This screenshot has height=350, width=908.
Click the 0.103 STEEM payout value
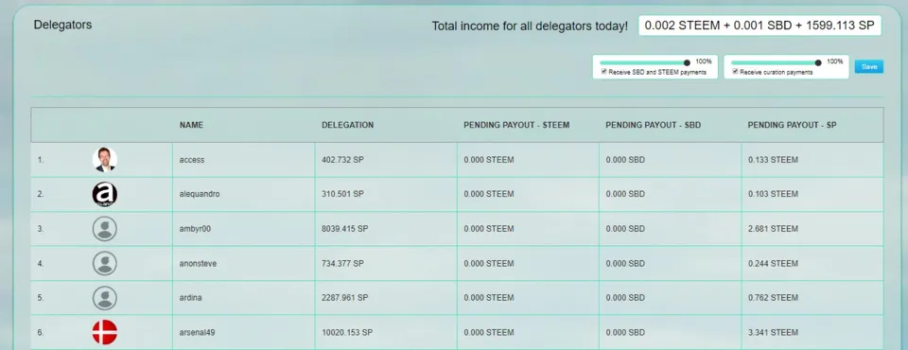click(773, 194)
